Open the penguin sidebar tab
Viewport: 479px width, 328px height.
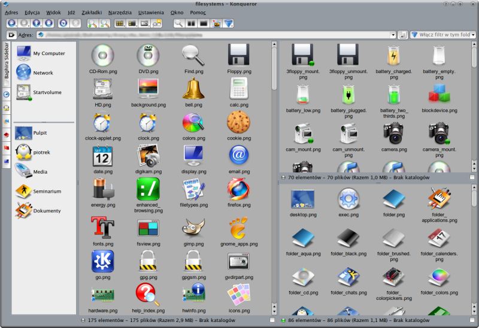[x=7, y=108]
